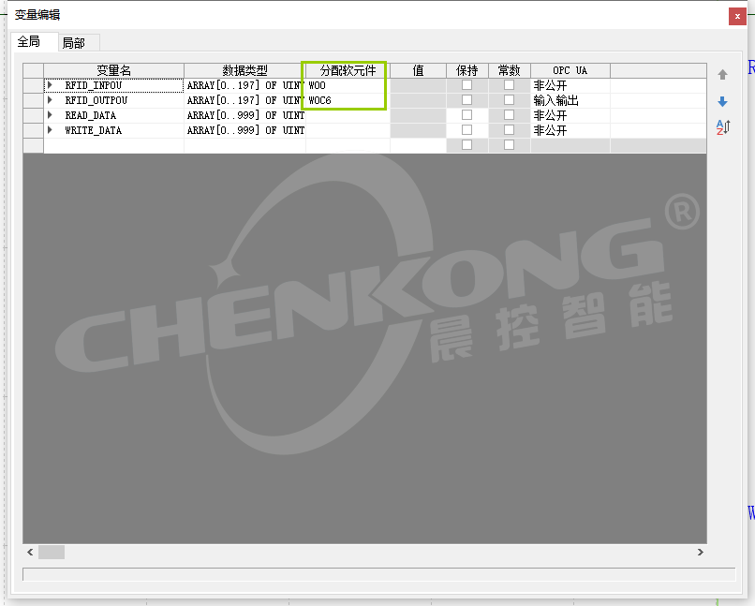Open OPC UA setting 输入输出 for RFID_OUTPOU
Viewport: 755px width, 606px height.
pos(570,100)
